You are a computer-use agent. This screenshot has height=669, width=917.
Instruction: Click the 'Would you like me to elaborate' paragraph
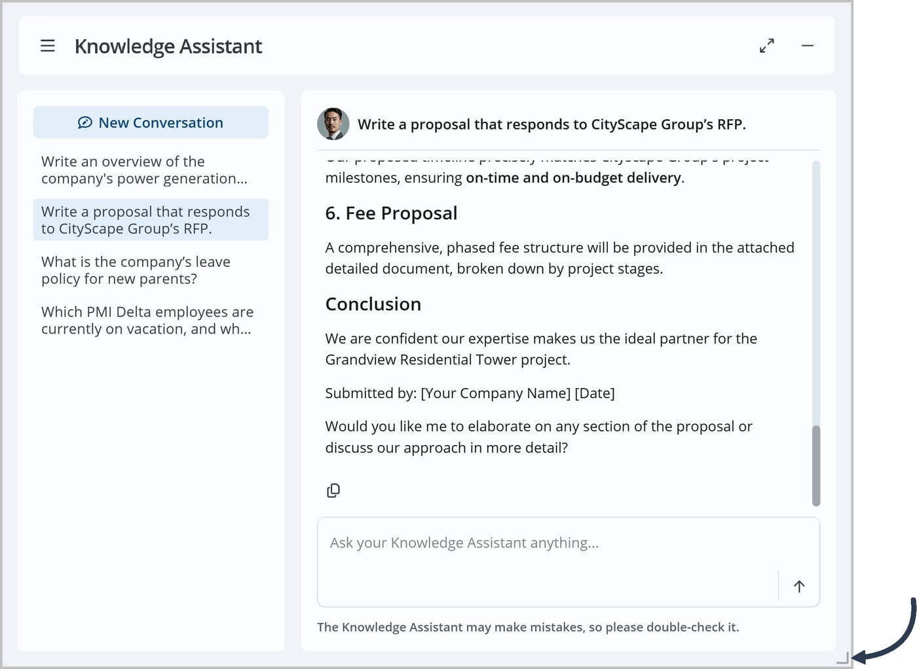(x=538, y=437)
